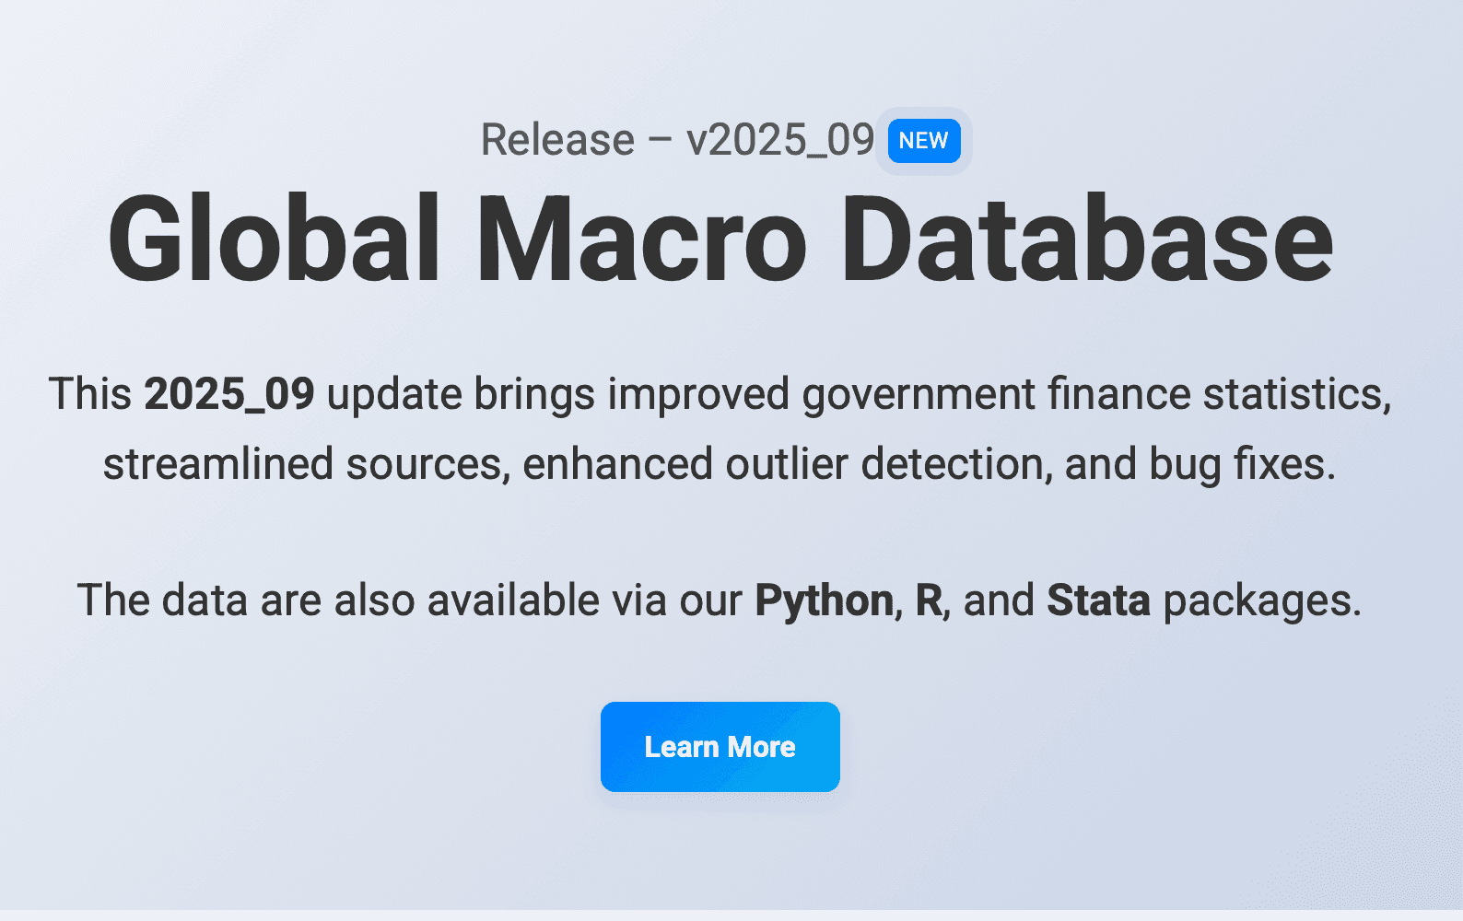Image resolution: width=1463 pixels, height=921 pixels.
Task: Click the bold Stata package reference
Action: [x=1096, y=600]
